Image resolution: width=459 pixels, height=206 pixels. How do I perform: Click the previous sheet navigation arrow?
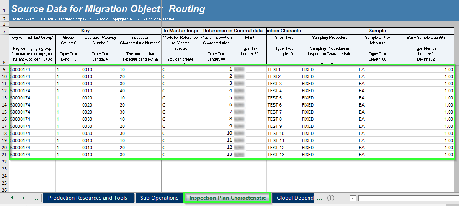pyautogui.click(x=12, y=198)
